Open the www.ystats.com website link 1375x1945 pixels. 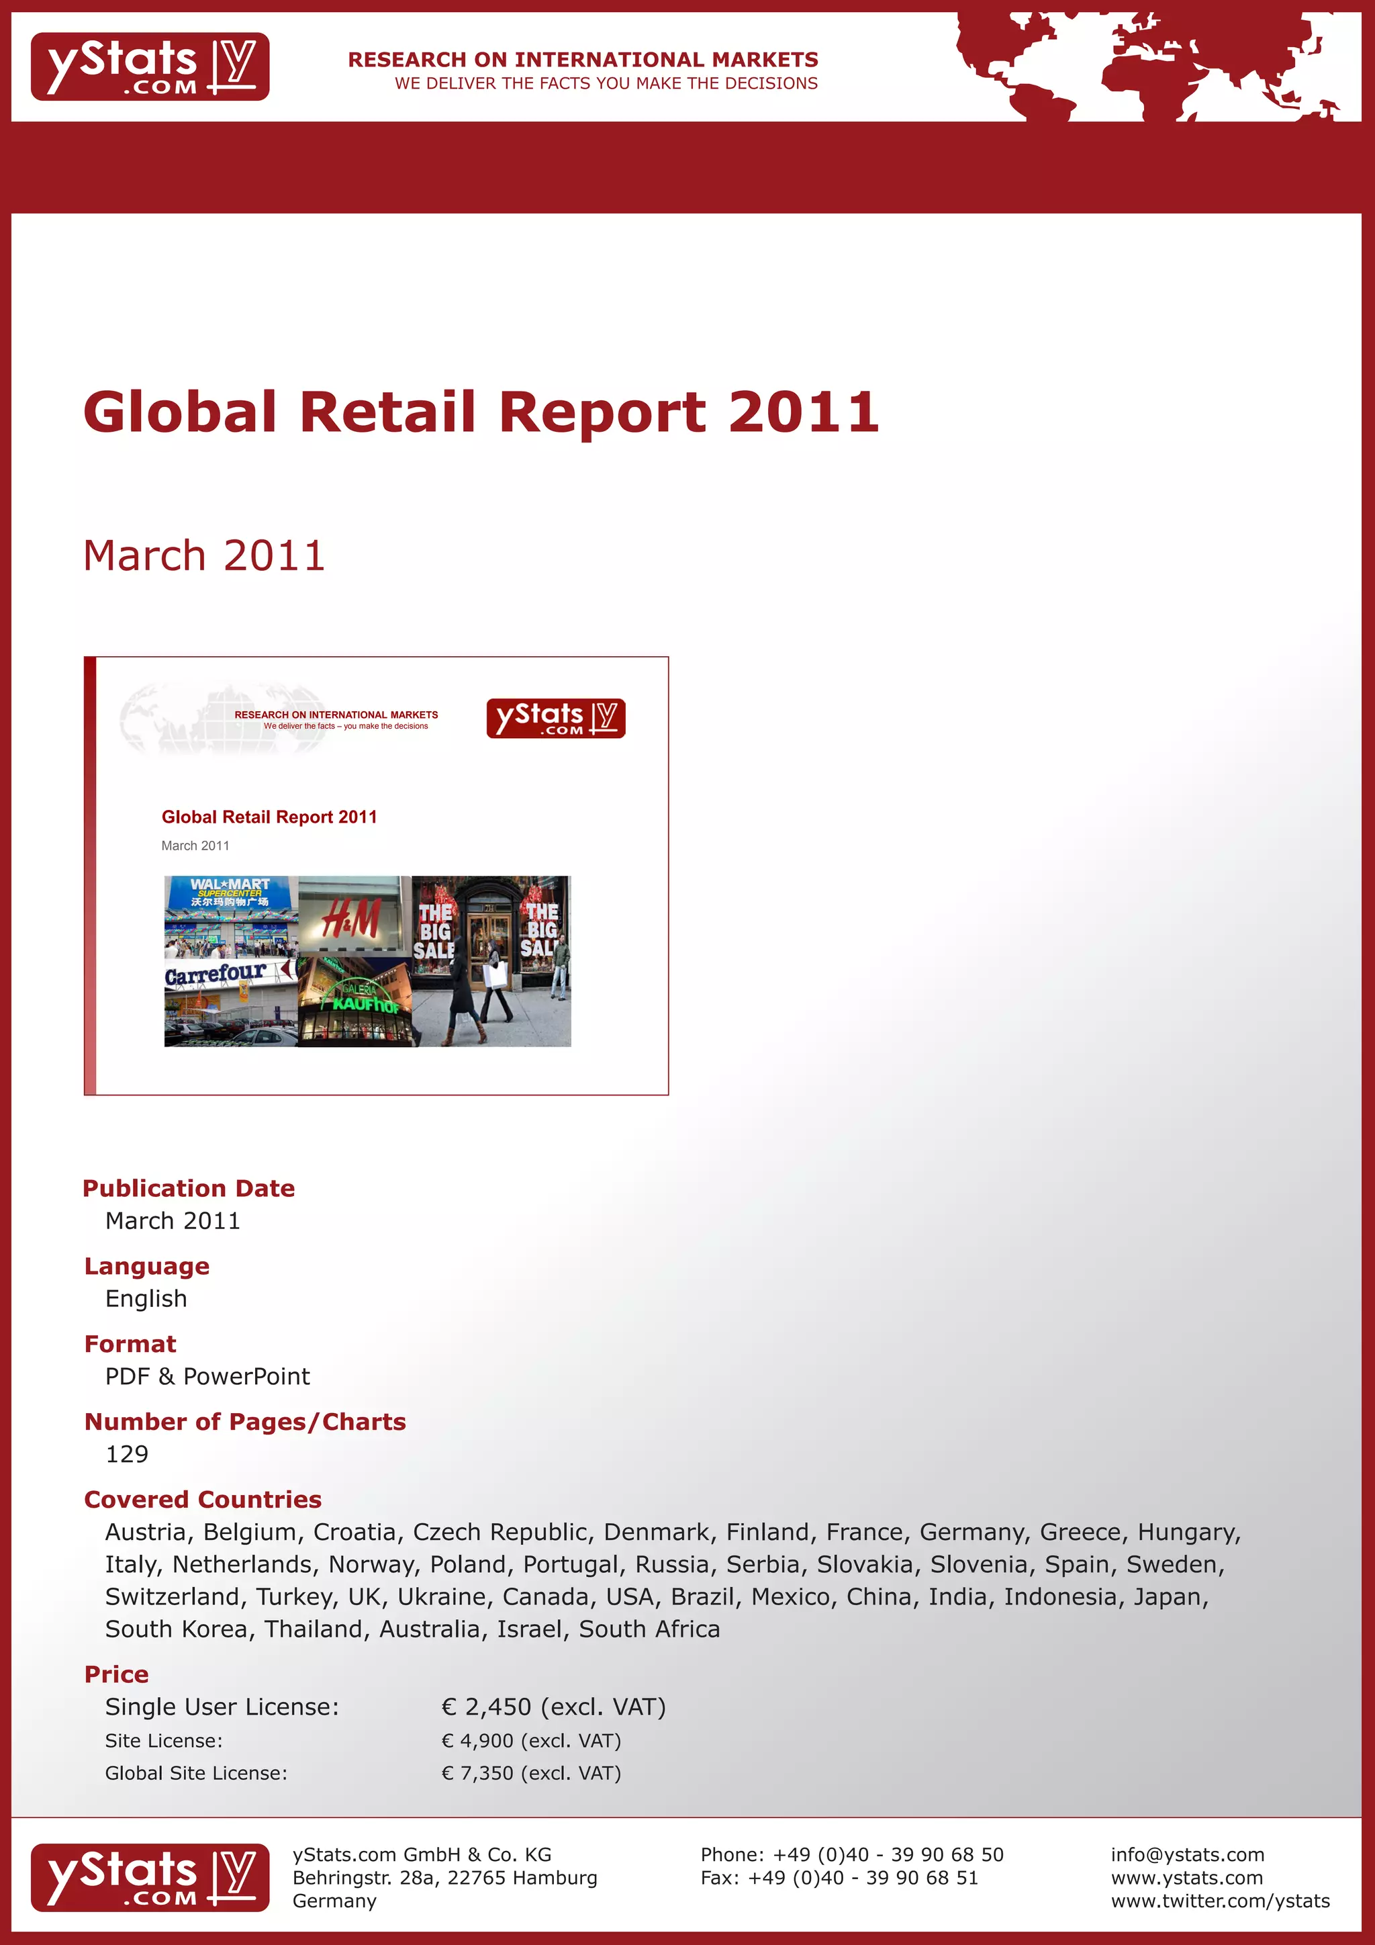[x=1186, y=1877]
